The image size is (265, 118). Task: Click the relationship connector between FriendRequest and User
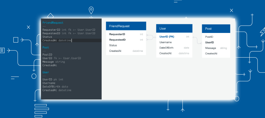(x=151, y=37)
